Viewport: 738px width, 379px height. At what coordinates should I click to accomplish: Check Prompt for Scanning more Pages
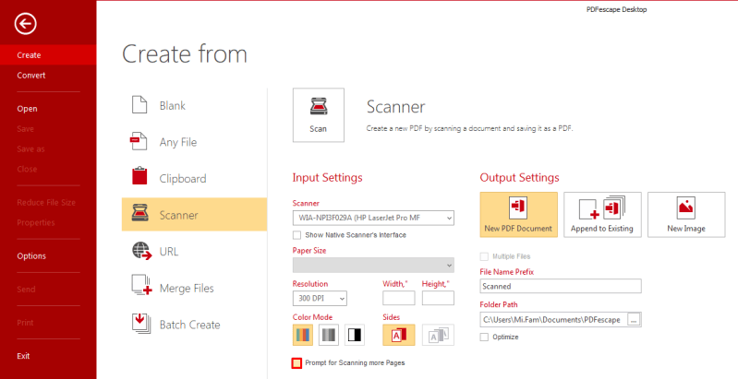pos(296,363)
